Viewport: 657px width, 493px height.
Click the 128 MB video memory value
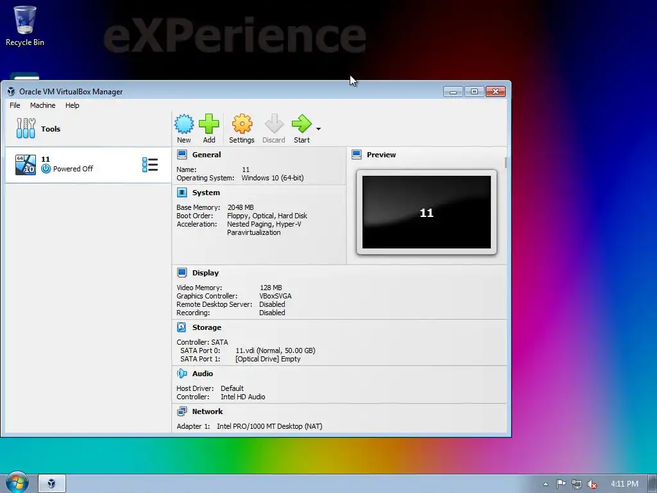[271, 288]
